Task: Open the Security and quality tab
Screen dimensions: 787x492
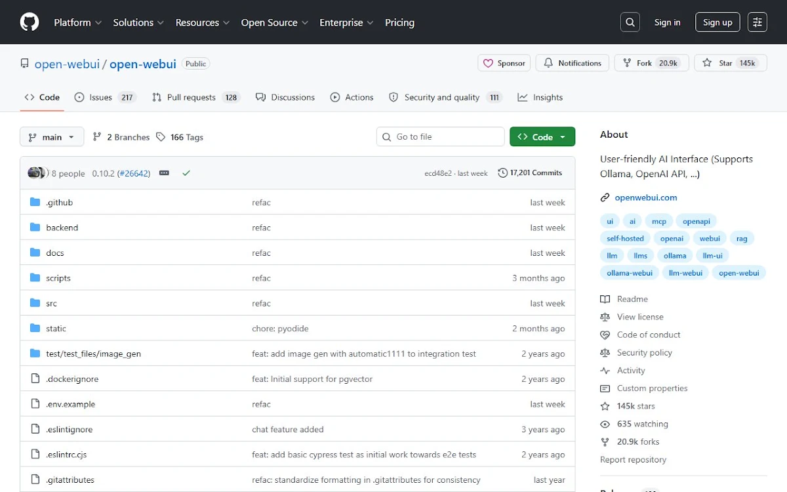Action: coord(445,97)
